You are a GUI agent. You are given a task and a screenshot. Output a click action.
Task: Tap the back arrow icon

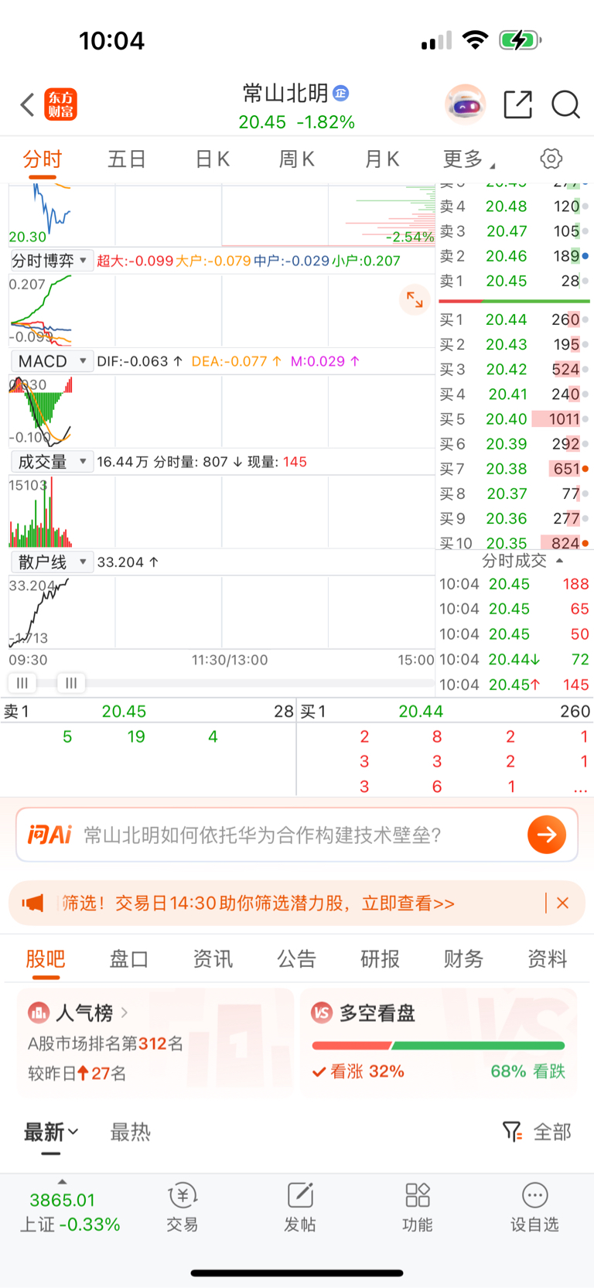tap(28, 104)
